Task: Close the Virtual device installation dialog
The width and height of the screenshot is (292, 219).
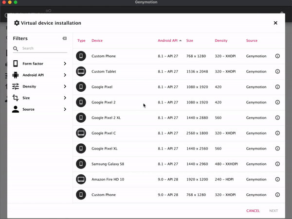Action: (x=275, y=23)
